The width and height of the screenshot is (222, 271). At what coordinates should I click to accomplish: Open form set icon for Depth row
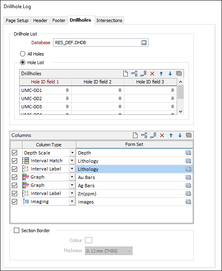189,153
